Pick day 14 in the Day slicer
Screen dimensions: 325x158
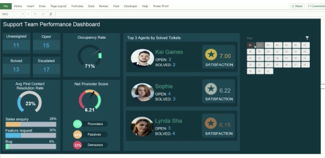[x=305, y=51]
